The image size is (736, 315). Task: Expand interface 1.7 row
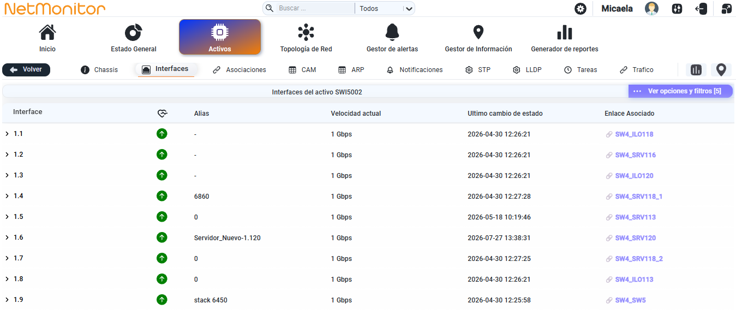7,258
